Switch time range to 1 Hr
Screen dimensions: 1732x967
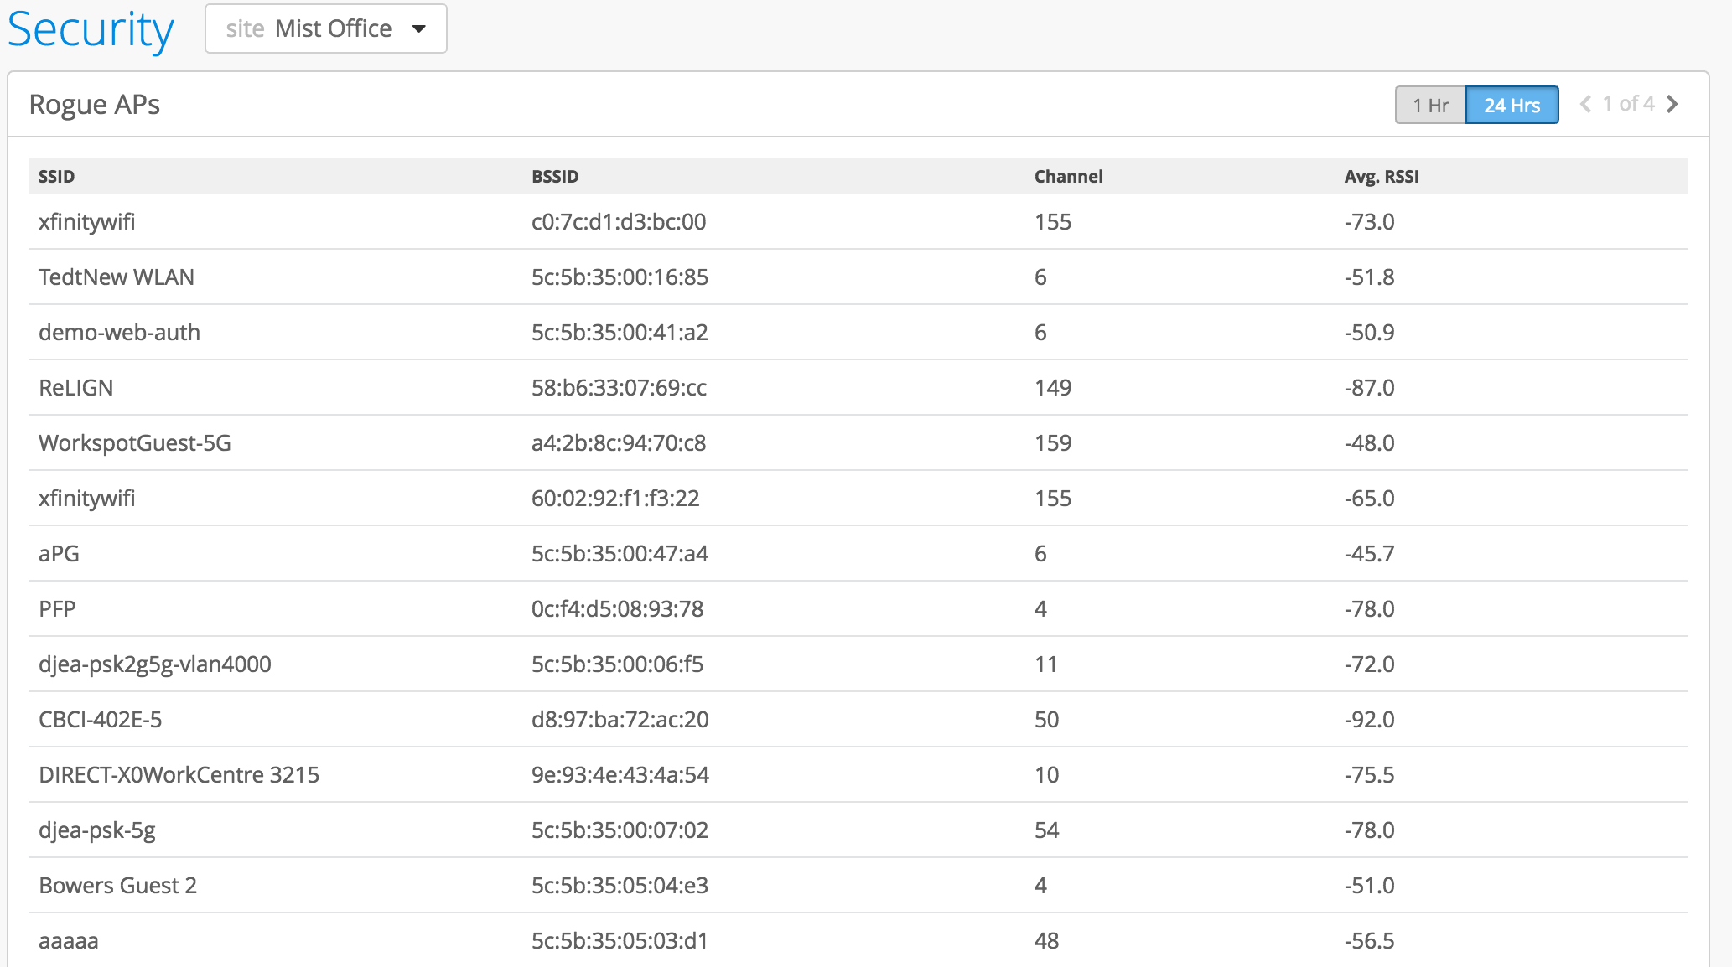point(1430,105)
